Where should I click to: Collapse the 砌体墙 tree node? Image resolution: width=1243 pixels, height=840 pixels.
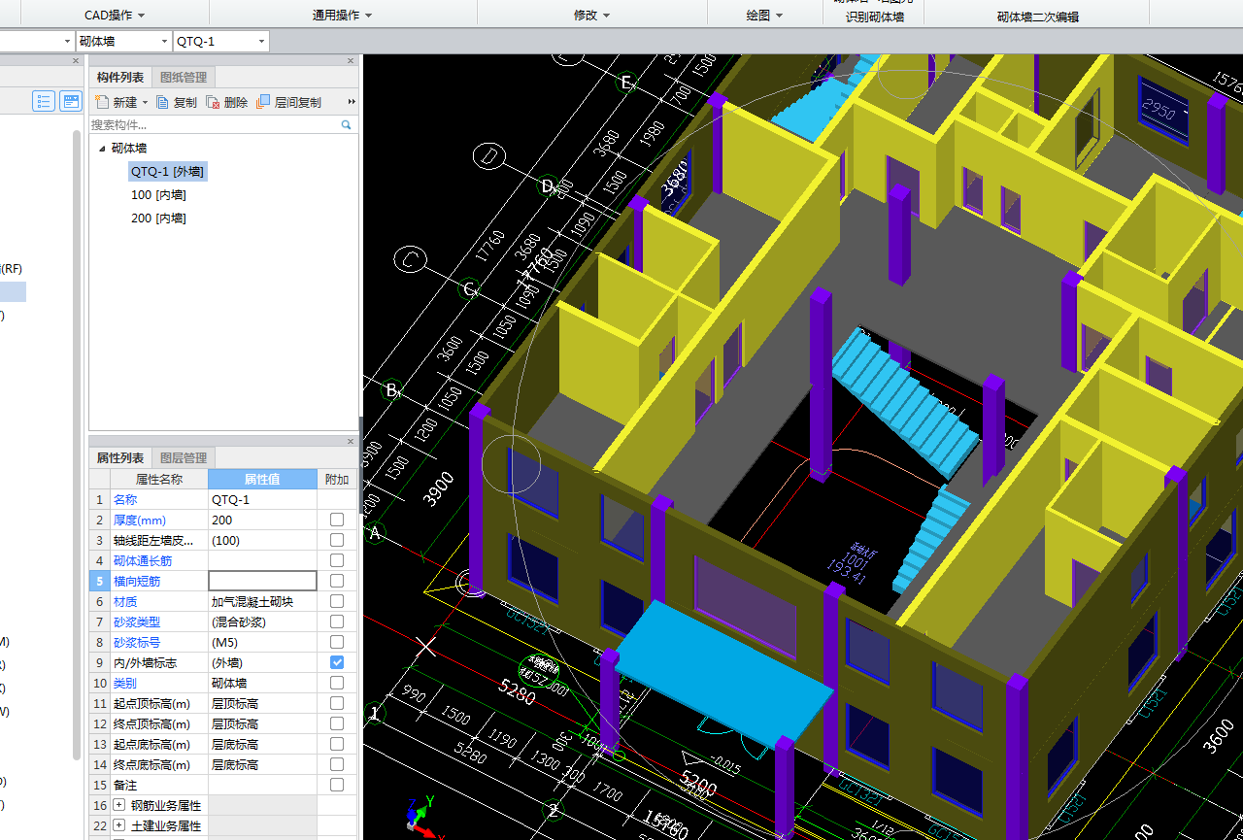tap(102, 149)
